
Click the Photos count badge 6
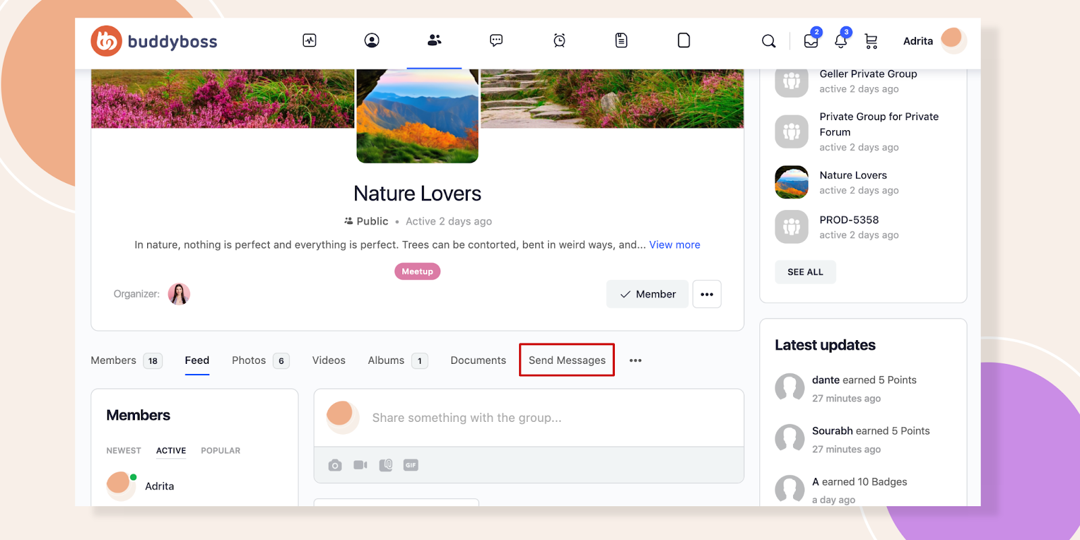pos(281,361)
